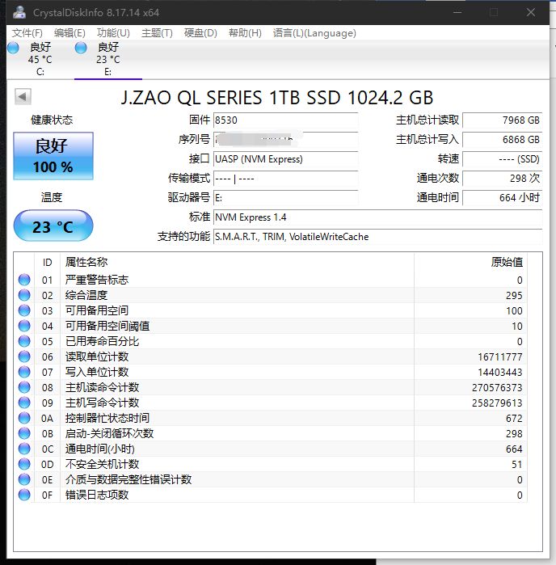Viewport: 556px width, 565px height.
Task: Click status orb for 0E 介质与数据完整性错误计数
Action: (24, 479)
